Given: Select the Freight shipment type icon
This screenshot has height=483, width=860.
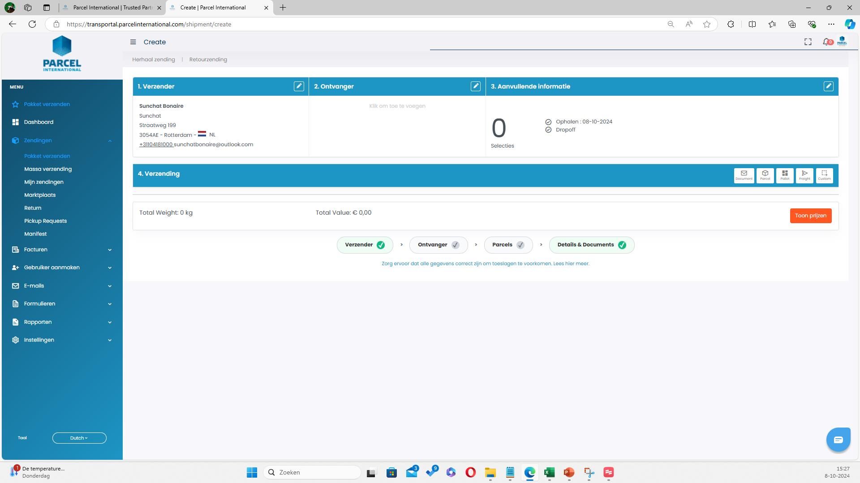Looking at the screenshot, I should [804, 175].
